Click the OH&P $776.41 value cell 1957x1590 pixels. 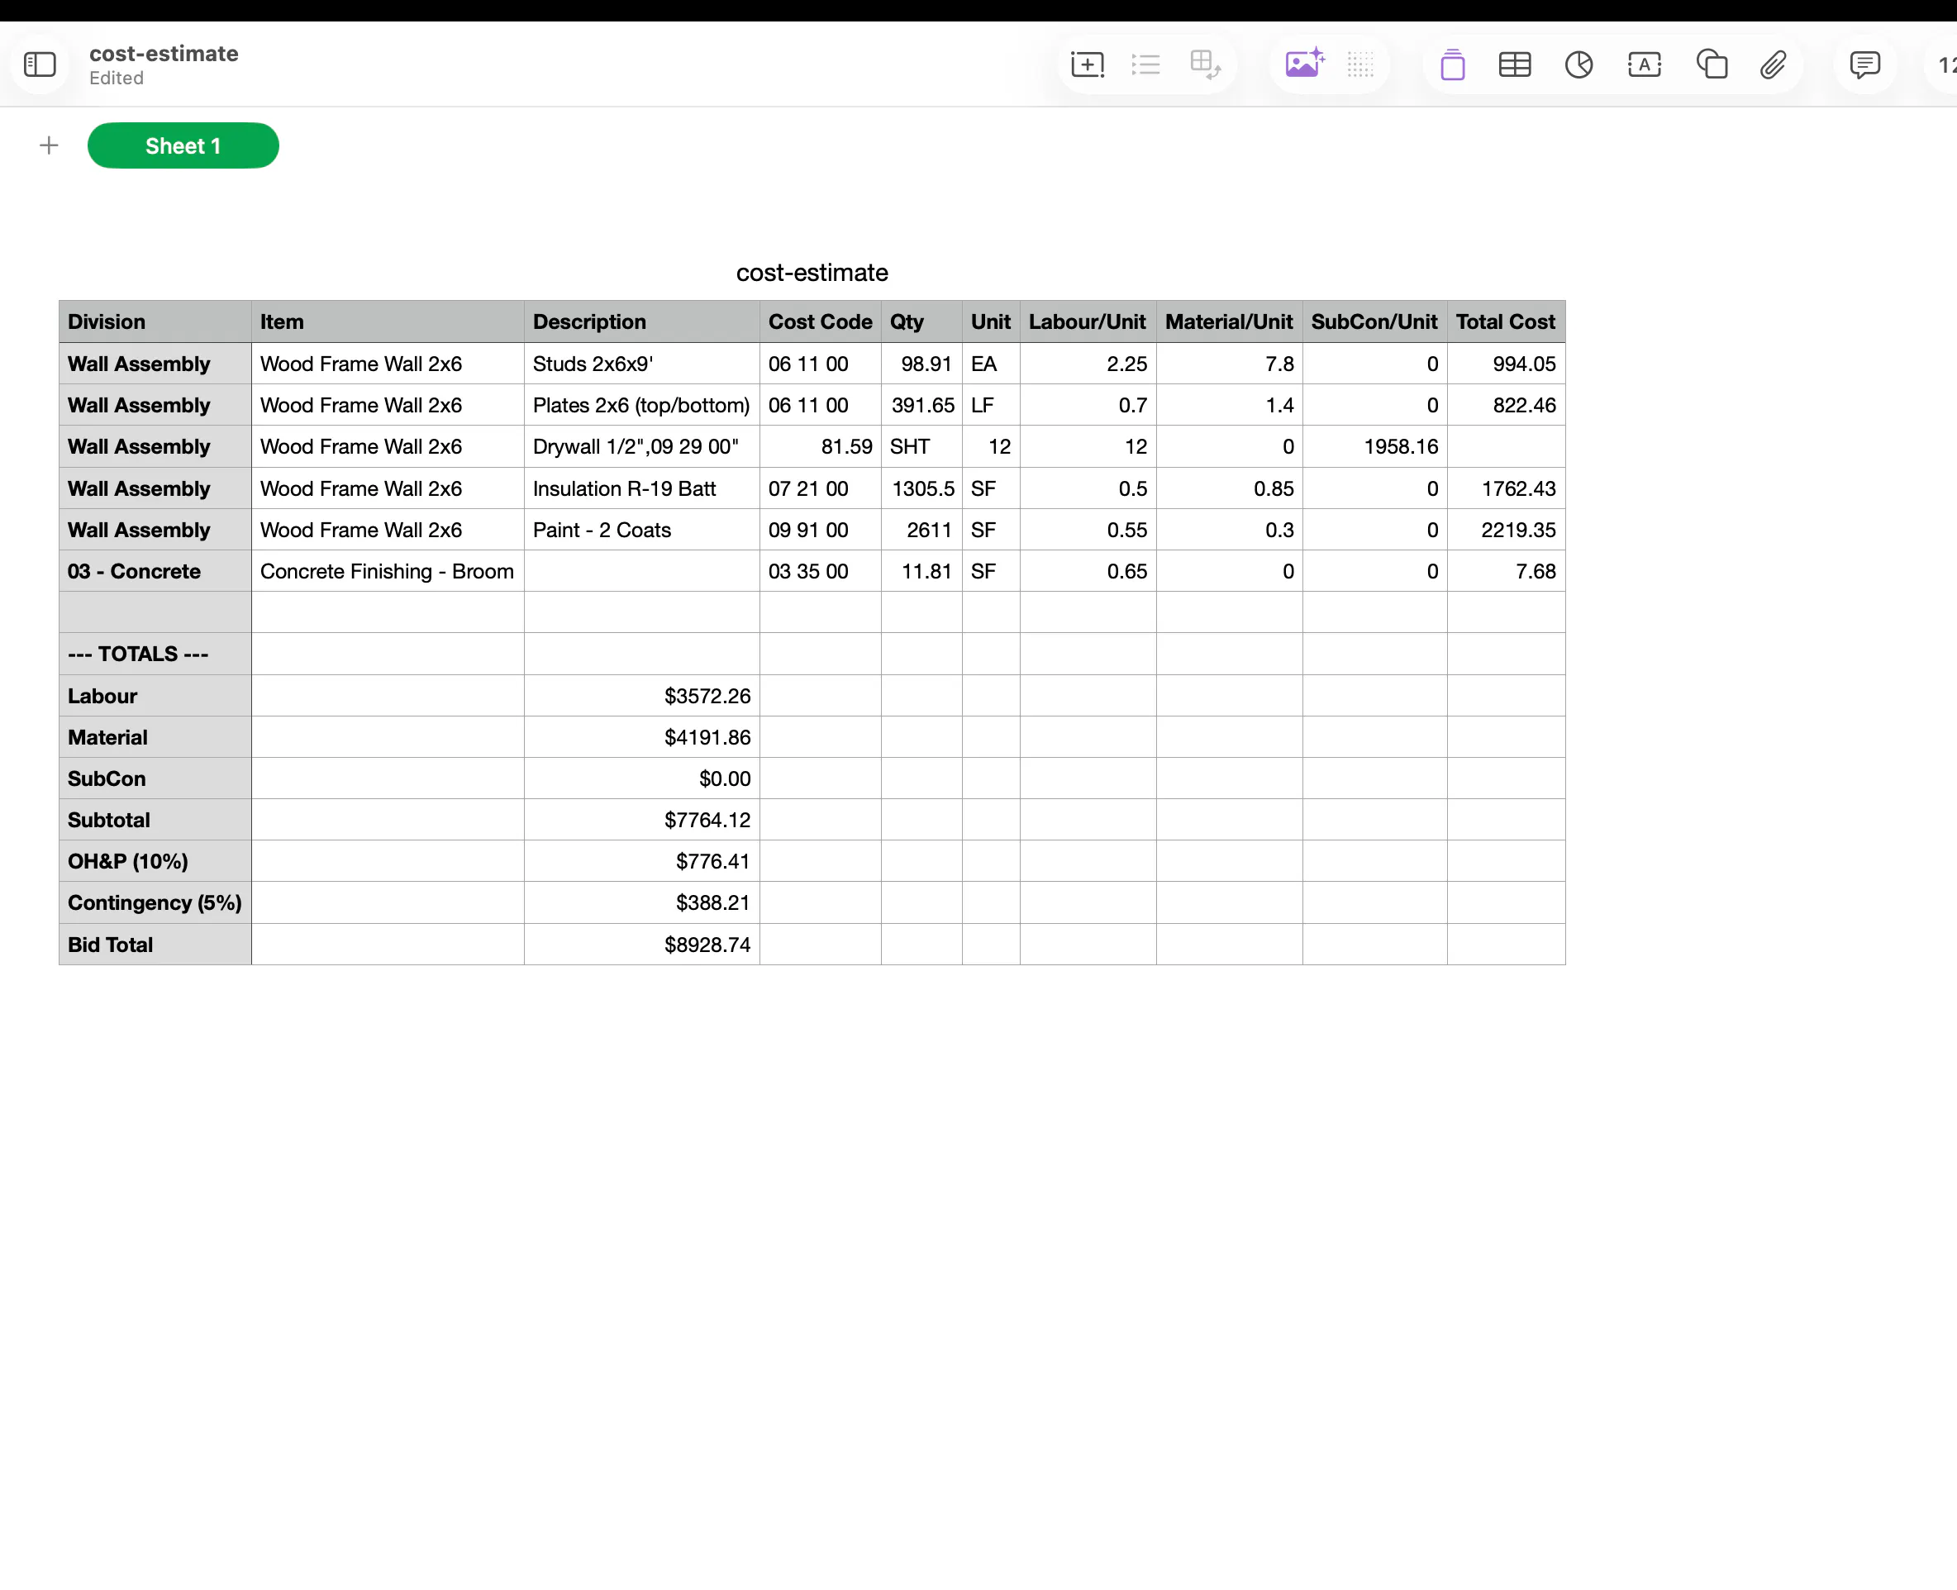(x=642, y=861)
